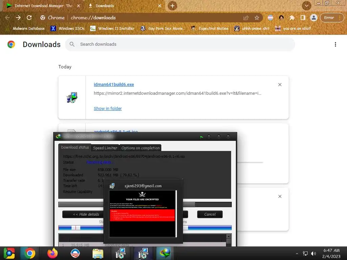The image size is (347, 260).
Task: Go back with the browser back arrow
Action: (7, 18)
